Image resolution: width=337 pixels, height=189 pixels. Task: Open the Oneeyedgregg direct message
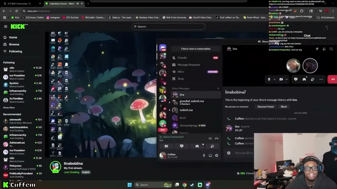point(195,125)
